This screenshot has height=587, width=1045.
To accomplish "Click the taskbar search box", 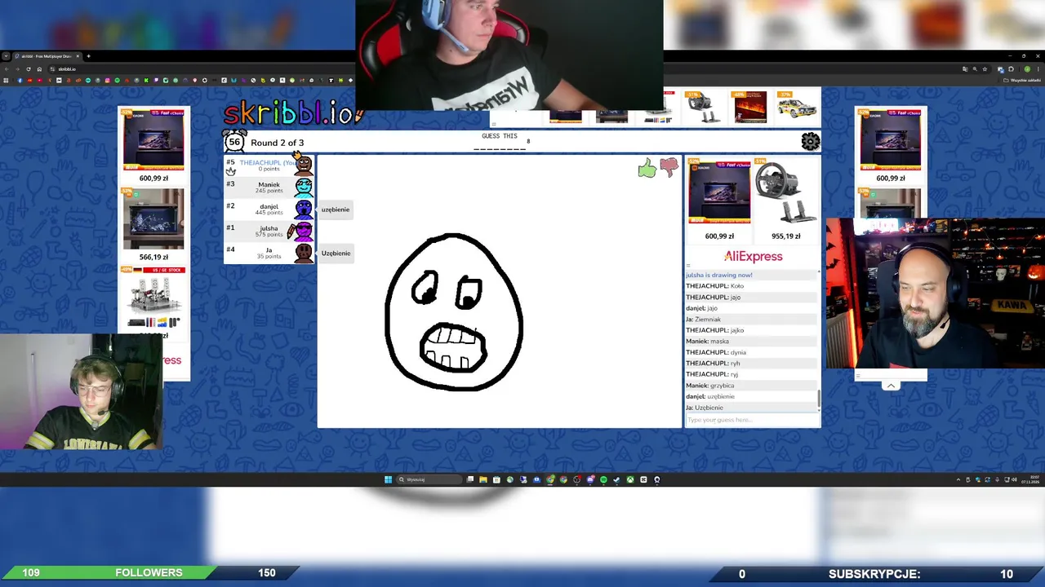I will point(428,479).
